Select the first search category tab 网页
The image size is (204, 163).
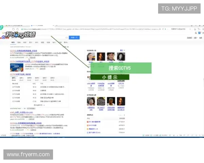pos(13,43)
